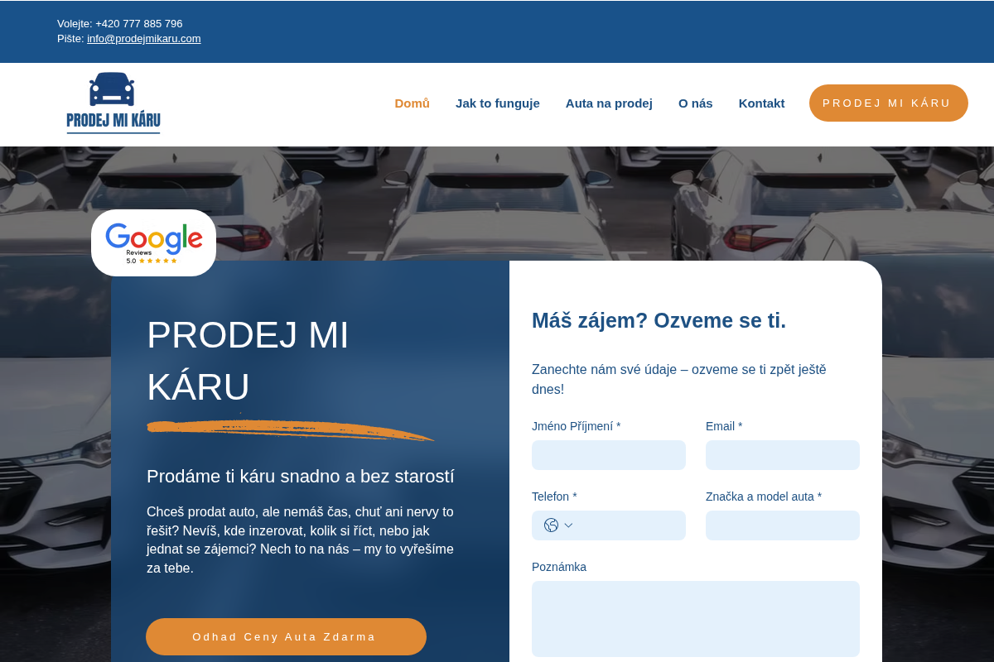Click the orange PRODEJ MI KÁRU header button
This screenshot has height=662, width=994.
coord(889,103)
